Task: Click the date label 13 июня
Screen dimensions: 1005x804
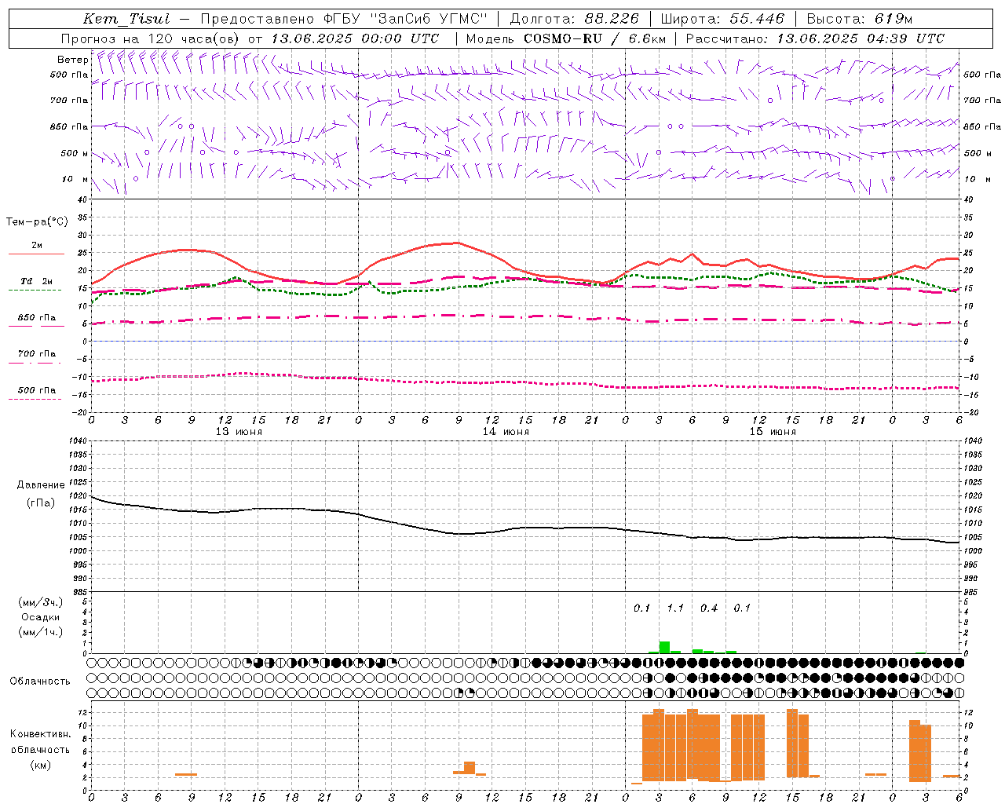Action: [x=239, y=432]
